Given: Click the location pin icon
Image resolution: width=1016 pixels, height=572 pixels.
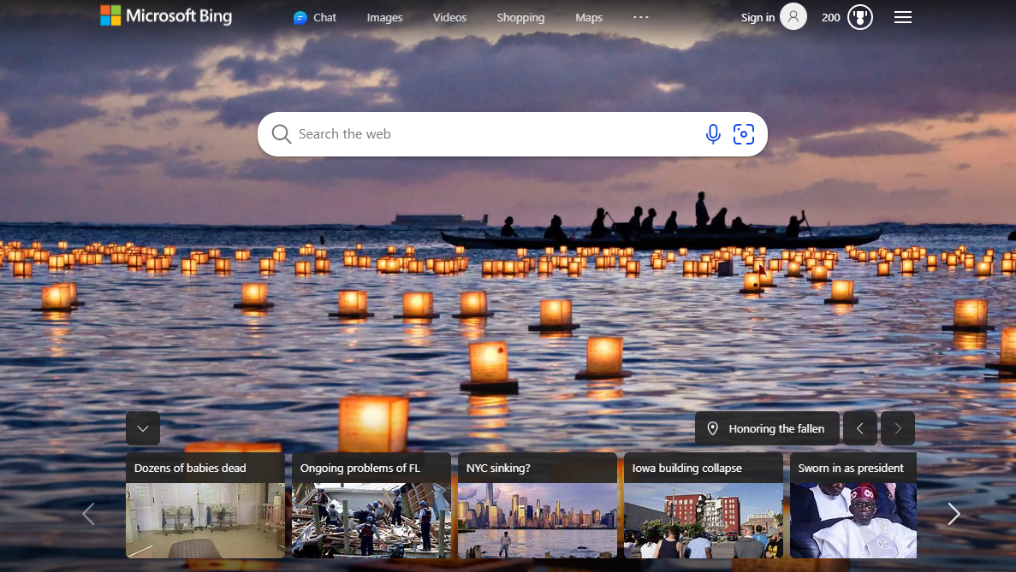Looking at the screenshot, I should tap(712, 428).
